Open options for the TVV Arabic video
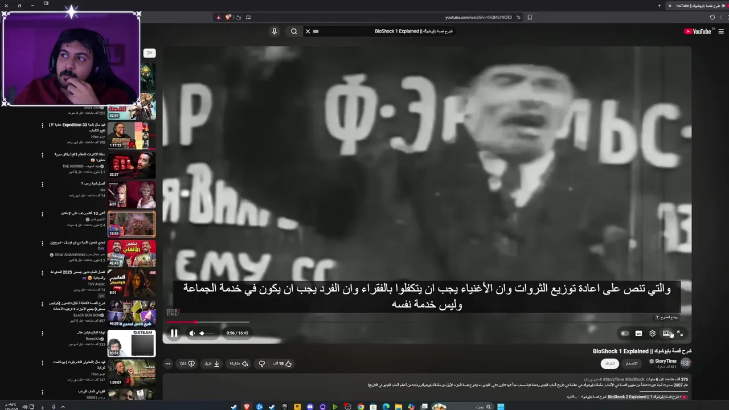This screenshot has height=410, width=729. (x=42, y=273)
